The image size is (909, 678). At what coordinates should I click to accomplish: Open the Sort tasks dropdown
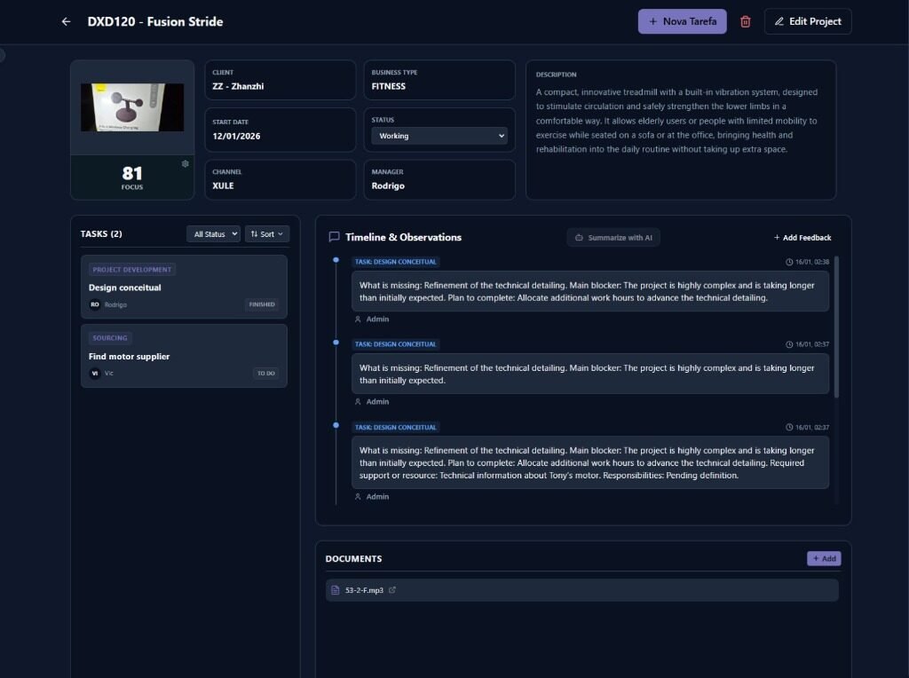pyautogui.click(x=267, y=234)
